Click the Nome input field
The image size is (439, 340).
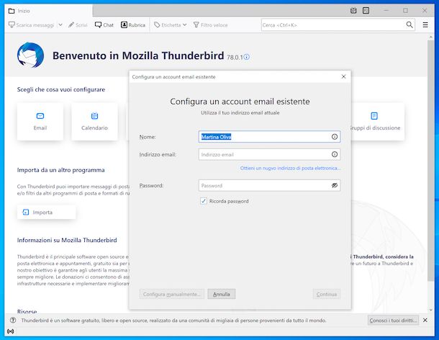pos(269,137)
